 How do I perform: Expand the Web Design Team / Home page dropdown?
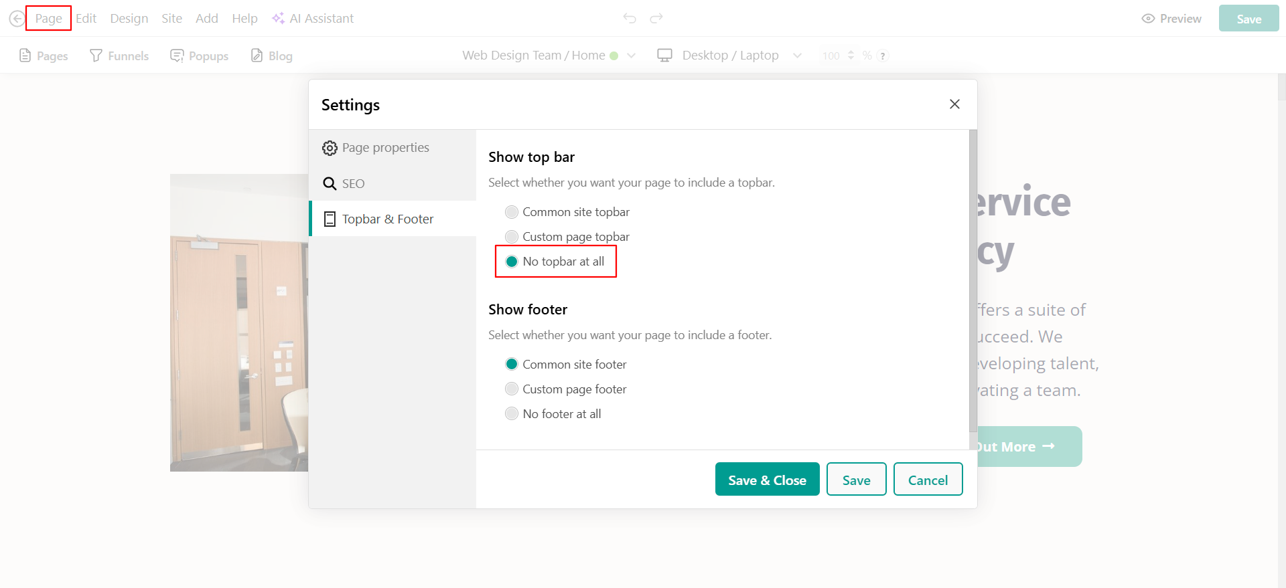click(x=631, y=56)
